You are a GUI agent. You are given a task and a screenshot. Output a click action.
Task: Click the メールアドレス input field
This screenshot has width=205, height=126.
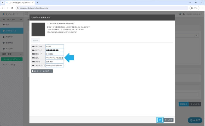(54, 66)
